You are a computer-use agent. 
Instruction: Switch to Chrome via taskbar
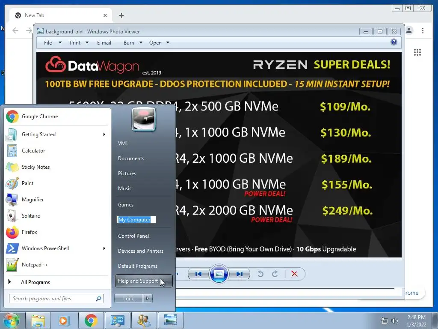(x=91, y=320)
